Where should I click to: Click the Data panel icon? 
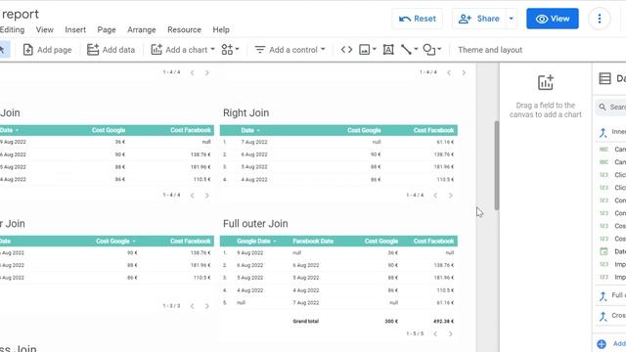click(x=604, y=78)
